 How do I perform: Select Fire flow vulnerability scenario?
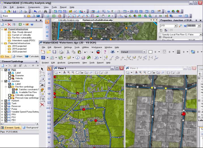click(22, 38)
